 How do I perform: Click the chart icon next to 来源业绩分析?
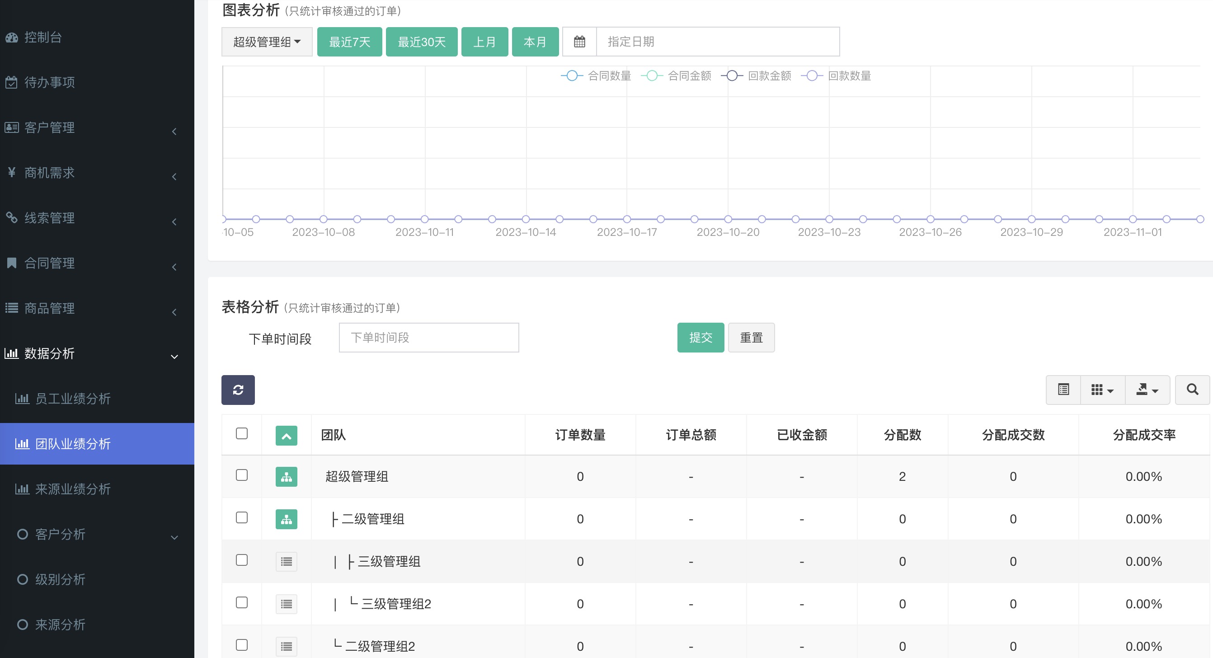[x=22, y=489]
